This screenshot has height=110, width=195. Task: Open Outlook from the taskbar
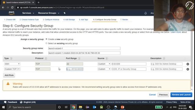[94, 107]
